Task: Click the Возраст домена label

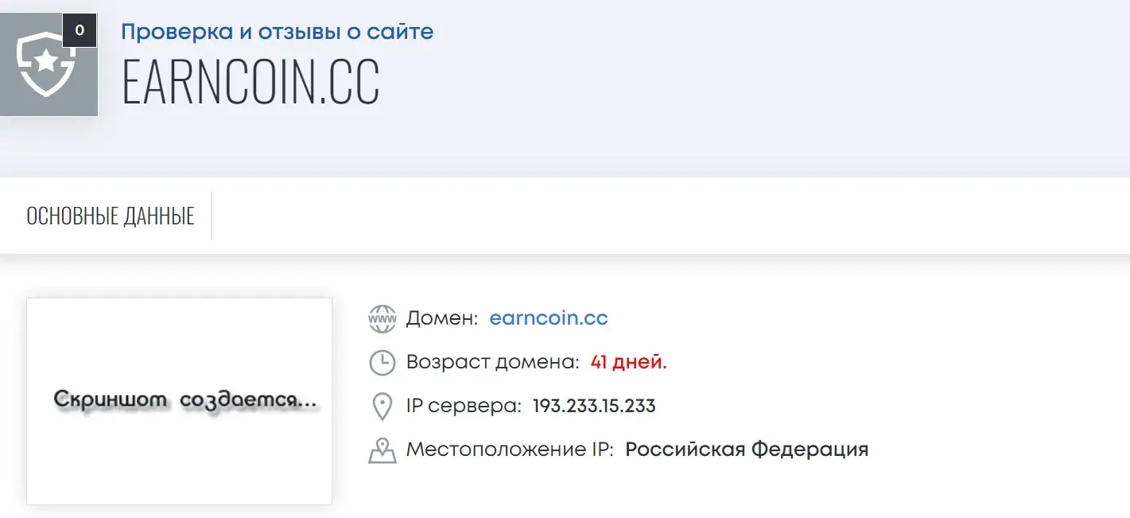Action: tap(493, 362)
